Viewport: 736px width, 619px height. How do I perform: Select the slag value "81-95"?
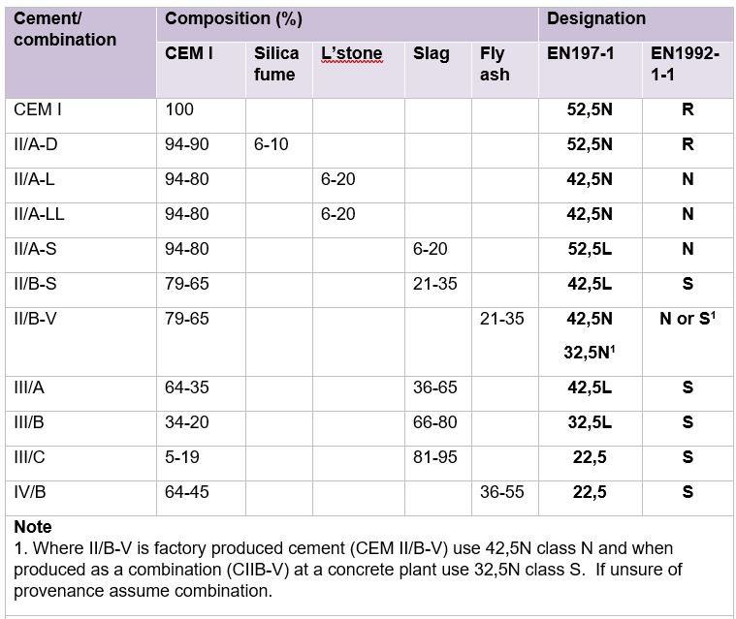tap(431, 457)
